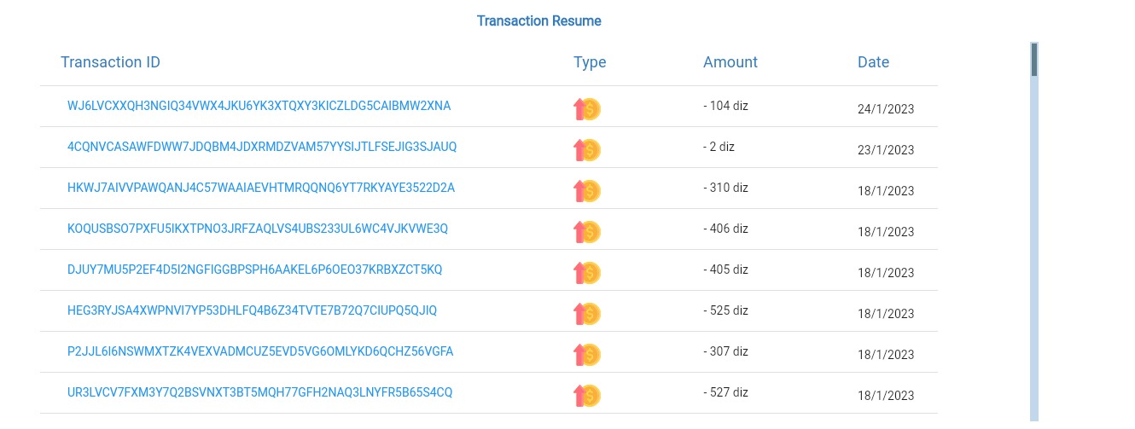Open transaction ID starting with DJUY7MU5P2EF4D5
This screenshot has height=429, width=1135.
click(255, 270)
